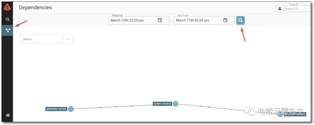Select the gateway-server node circle
Screen dimensions: 314x125
(71, 109)
